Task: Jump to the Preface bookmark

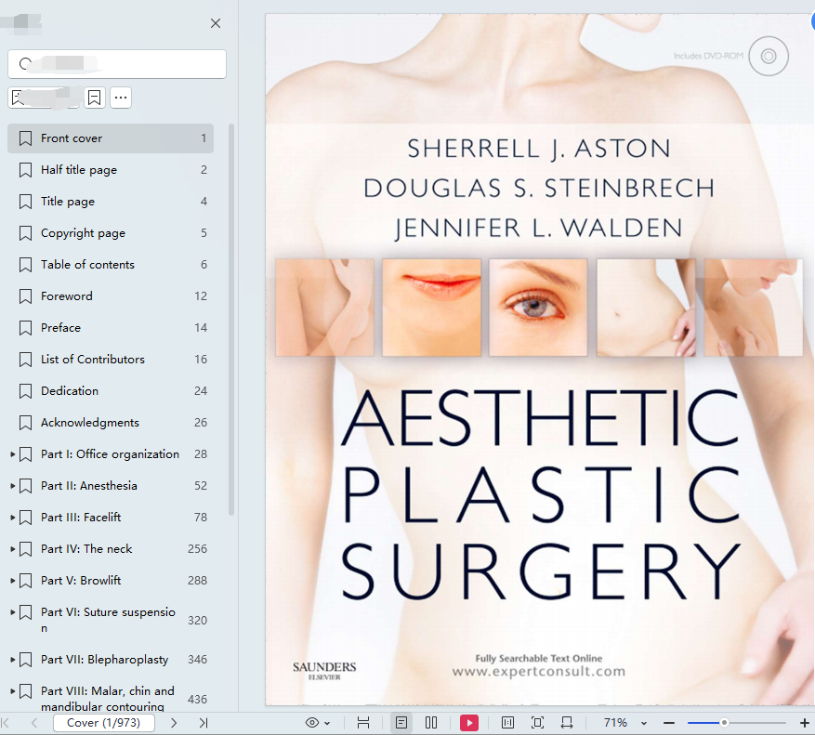Action: (x=111, y=328)
